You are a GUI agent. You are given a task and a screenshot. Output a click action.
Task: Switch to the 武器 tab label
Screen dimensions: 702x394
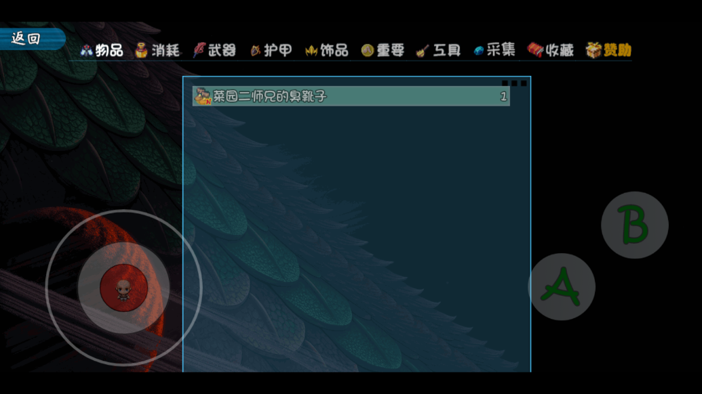[x=222, y=50]
